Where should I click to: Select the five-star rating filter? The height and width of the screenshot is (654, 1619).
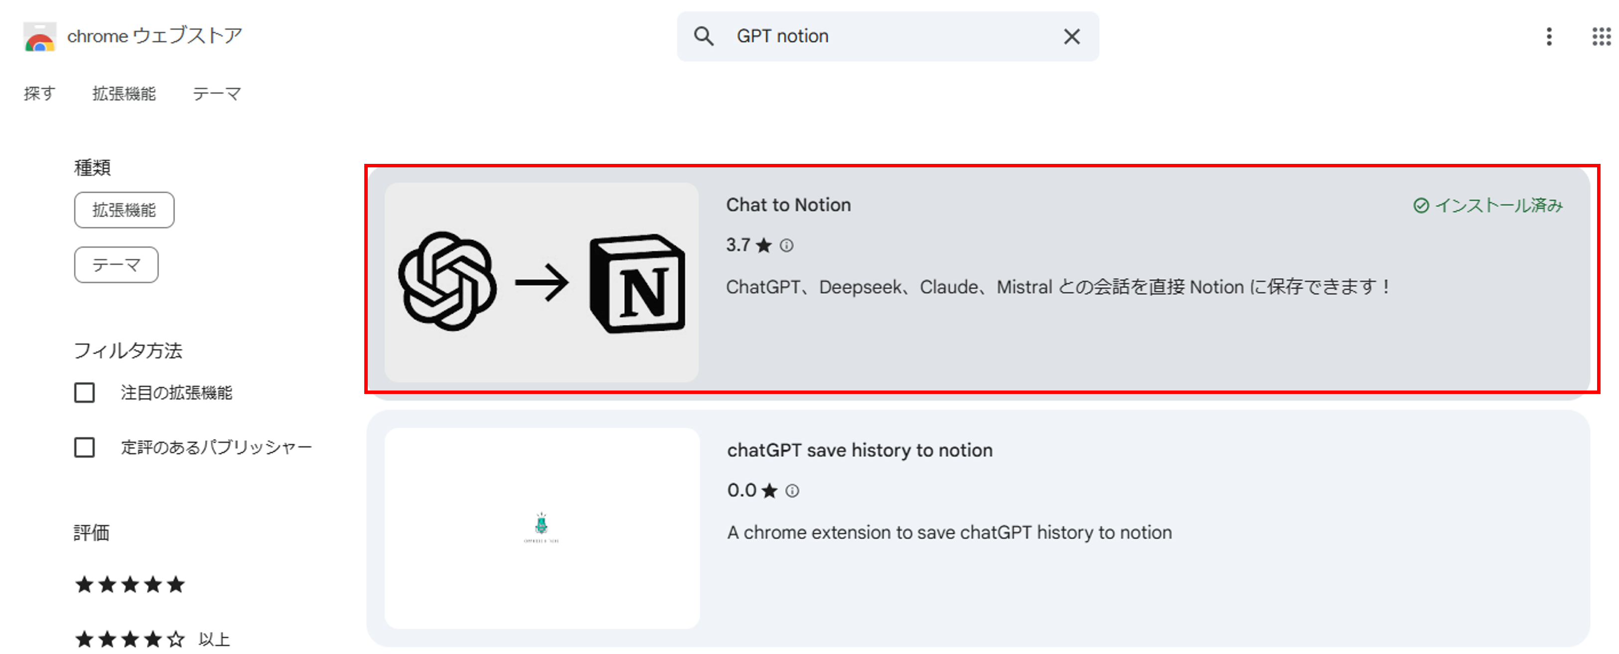click(x=130, y=584)
